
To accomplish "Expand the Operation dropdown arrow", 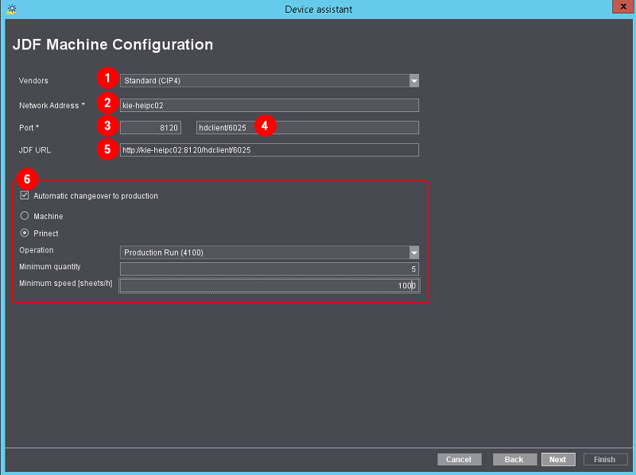I will [413, 252].
